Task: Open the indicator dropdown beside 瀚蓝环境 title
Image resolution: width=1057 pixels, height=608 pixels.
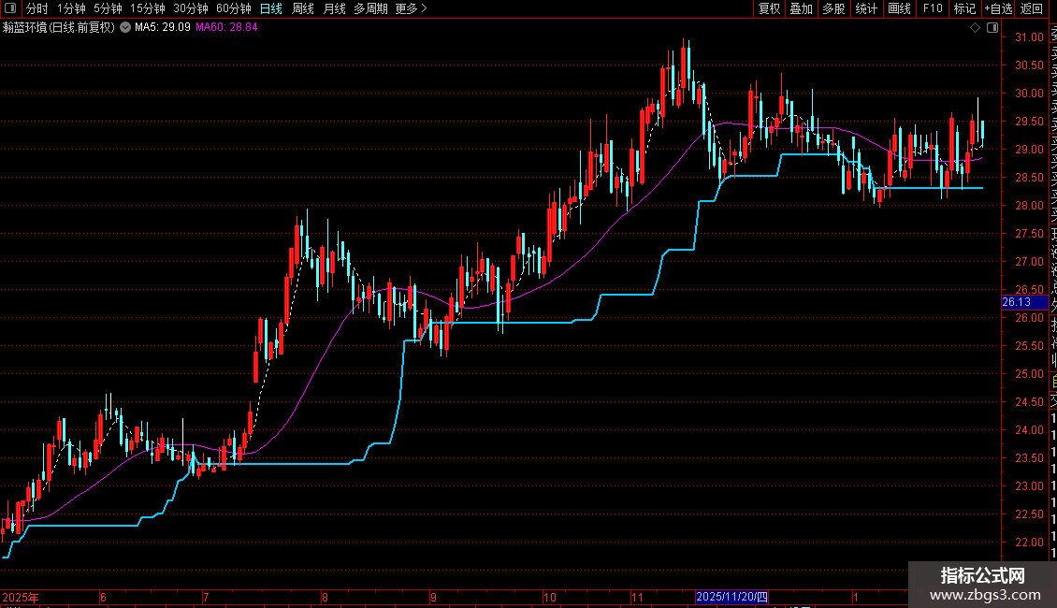Action: pos(125,27)
